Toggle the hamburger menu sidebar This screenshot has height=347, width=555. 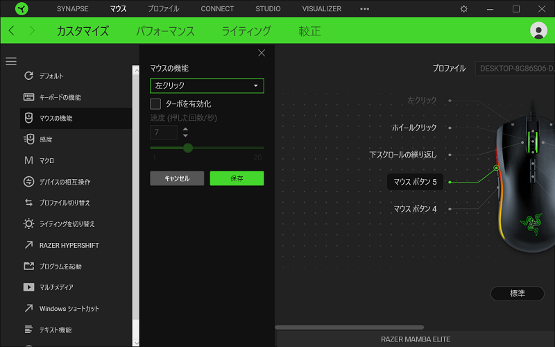tap(11, 61)
